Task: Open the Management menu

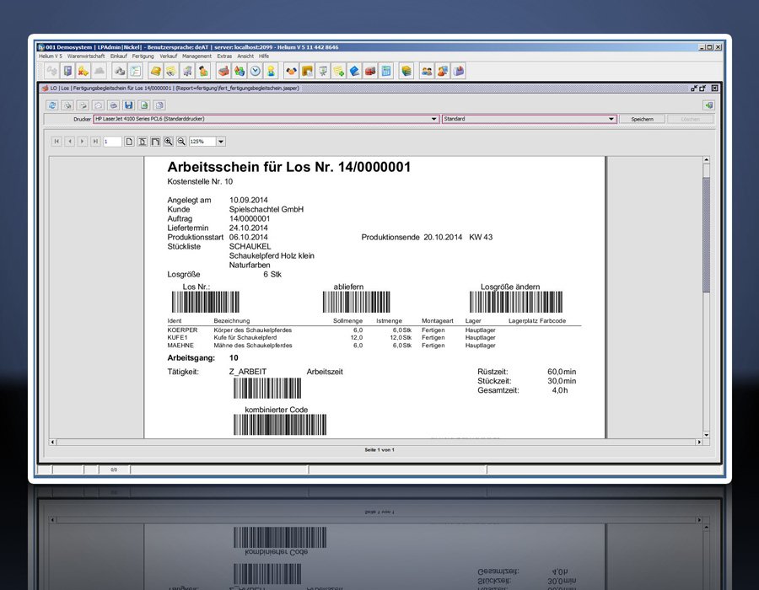Action: point(196,56)
